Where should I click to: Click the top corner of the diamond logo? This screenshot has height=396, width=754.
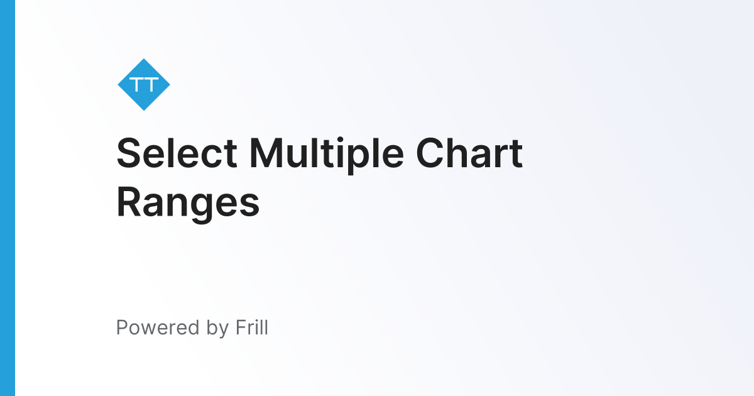(x=144, y=61)
